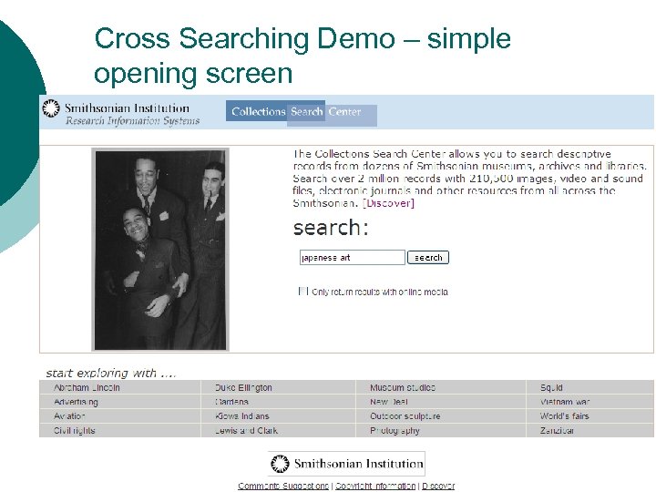Open the Photography topic

click(395, 430)
